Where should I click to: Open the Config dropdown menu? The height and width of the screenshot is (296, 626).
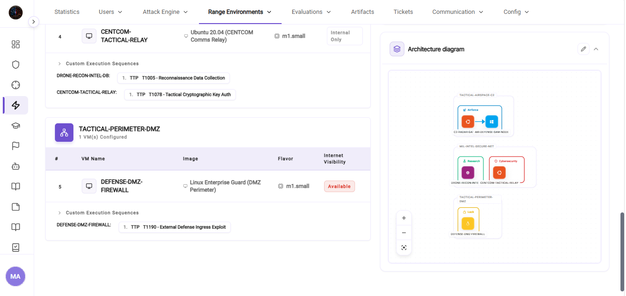click(x=516, y=12)
